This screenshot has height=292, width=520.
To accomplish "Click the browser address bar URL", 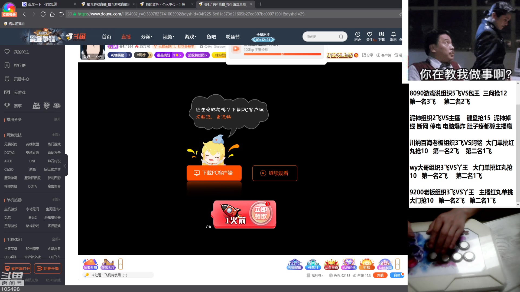I will (x=191, y=14).
